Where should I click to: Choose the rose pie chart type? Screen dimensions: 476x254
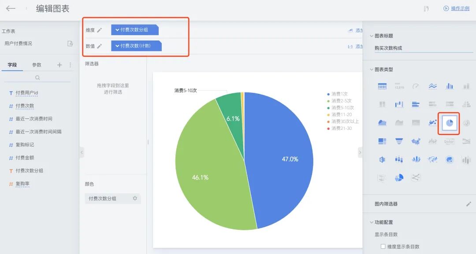pos(399,177)
